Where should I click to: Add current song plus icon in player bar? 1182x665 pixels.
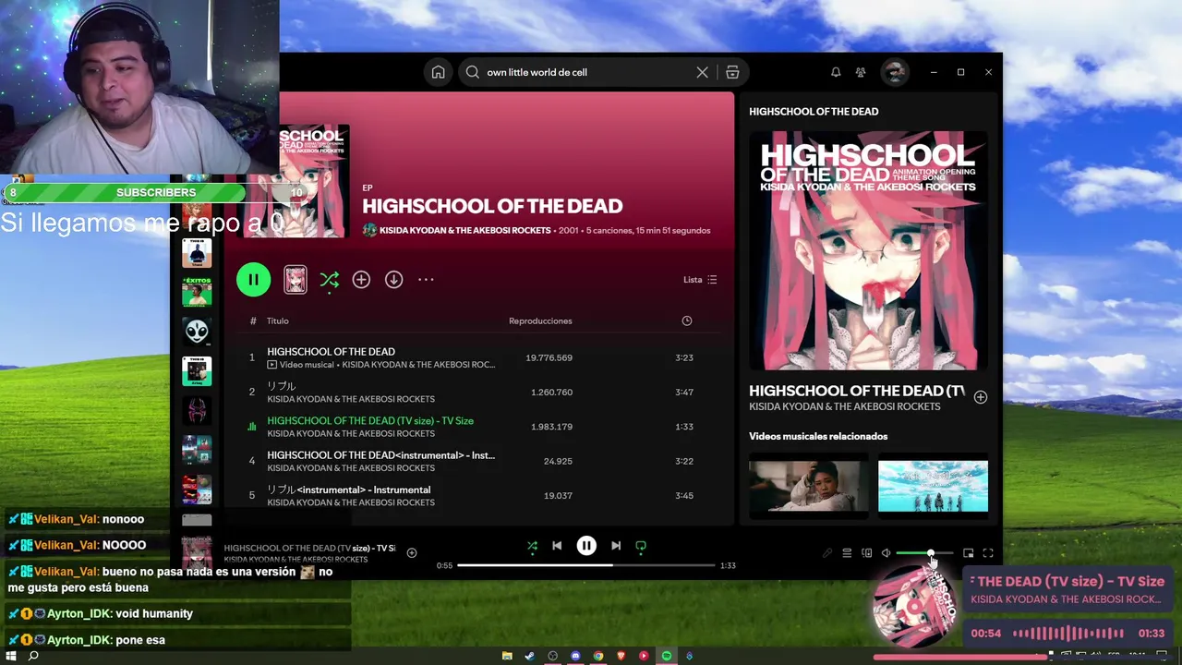pos(412,553)
